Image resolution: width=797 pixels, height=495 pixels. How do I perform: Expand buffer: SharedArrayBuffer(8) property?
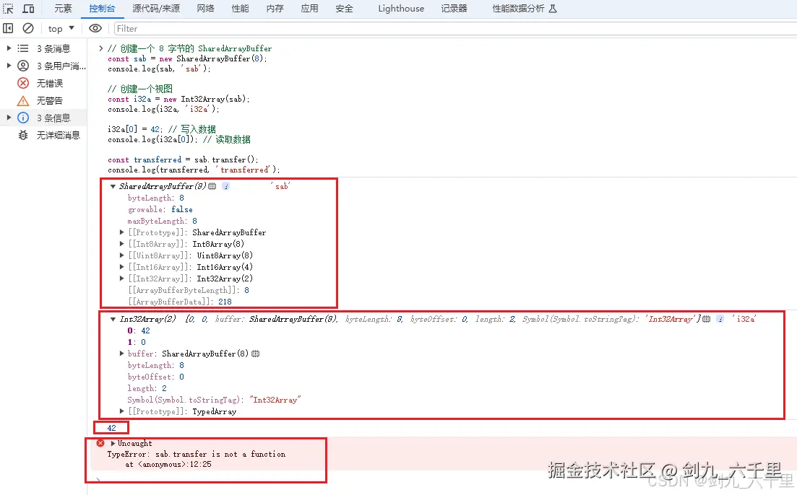point(122,354)
